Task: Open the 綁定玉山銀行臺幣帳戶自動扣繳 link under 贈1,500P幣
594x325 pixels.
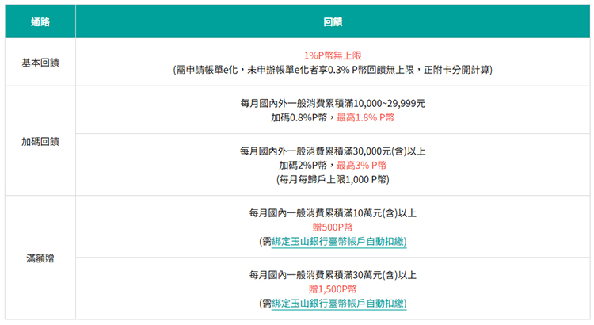Action: pyautogui.click(x=338, y=304)
